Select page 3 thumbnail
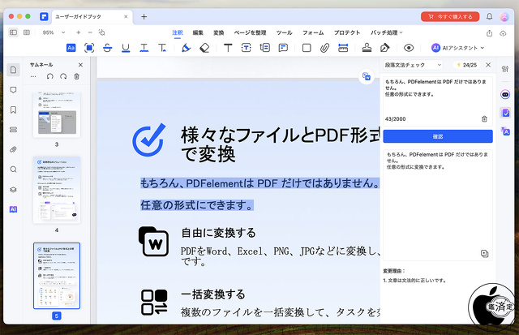Viewport: 519px width, 335px height. point(57,114)
